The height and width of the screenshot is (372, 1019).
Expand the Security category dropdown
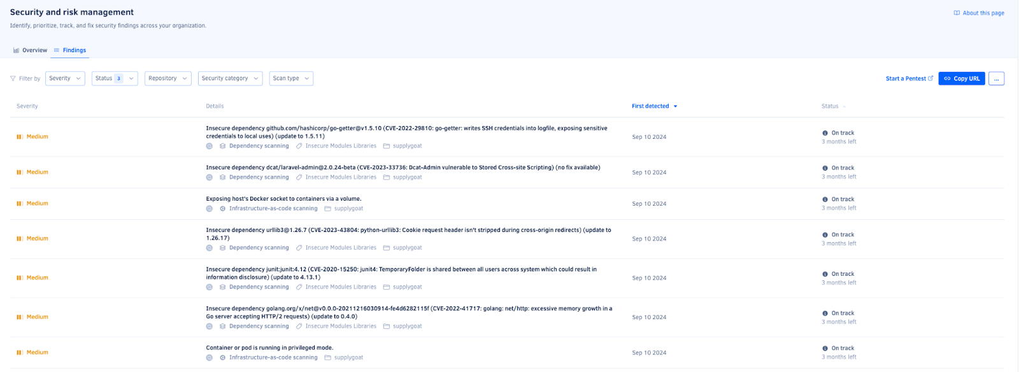coord(231,78)
